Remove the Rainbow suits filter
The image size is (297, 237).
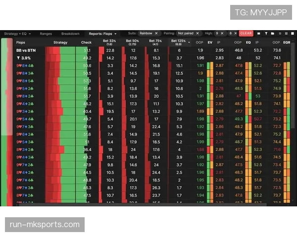tap(157, 34)
